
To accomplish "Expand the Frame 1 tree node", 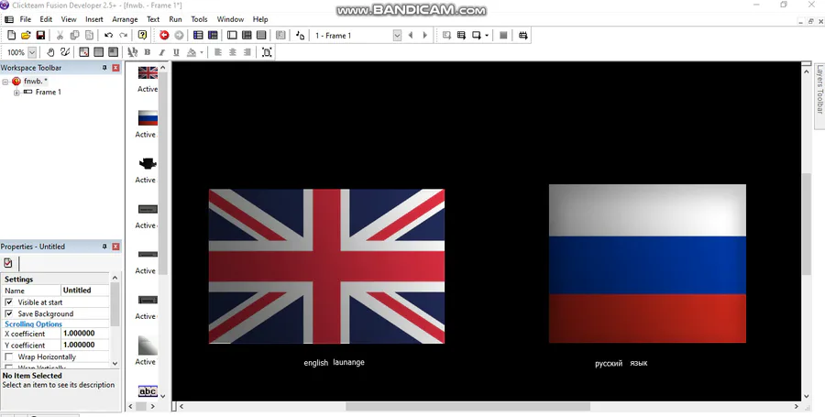I will 16,93.
